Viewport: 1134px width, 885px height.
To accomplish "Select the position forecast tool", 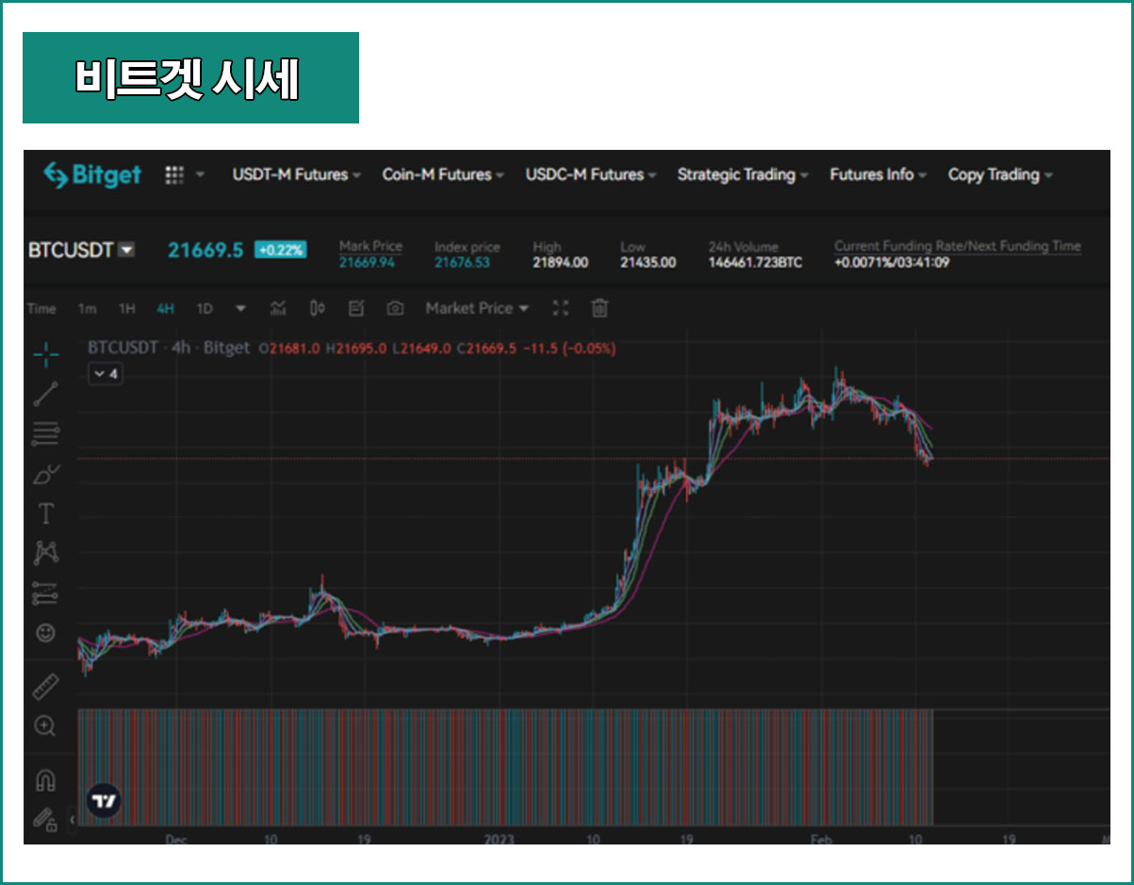I will pyautogui.click(x=45, y=593).
